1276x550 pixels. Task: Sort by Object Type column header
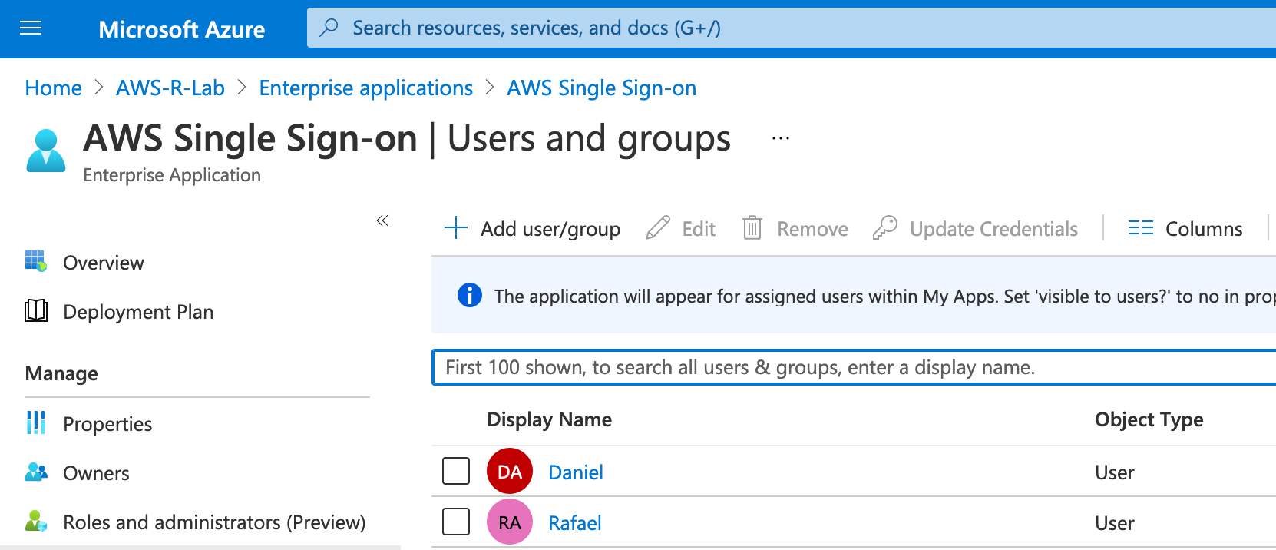[x=1149, y=419]
